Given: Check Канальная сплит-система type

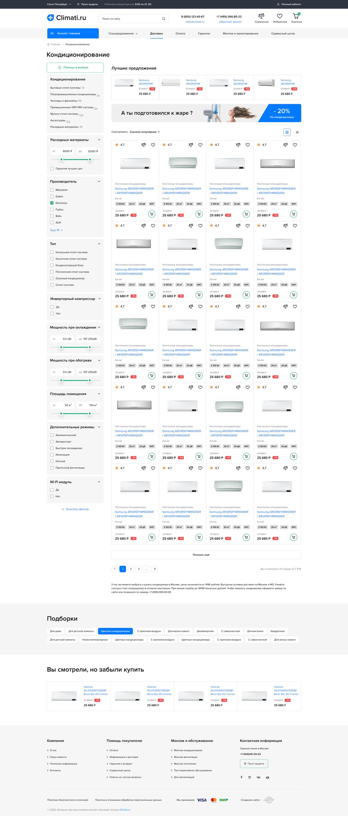Looking at the screenshot, I should click(52, 252).
